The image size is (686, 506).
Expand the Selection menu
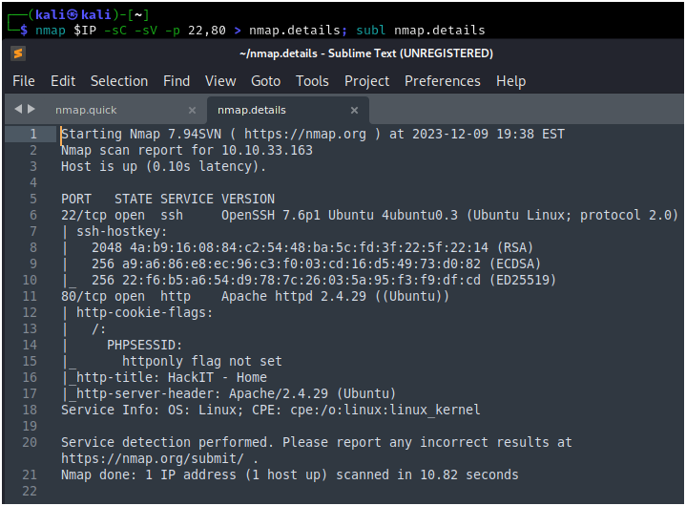coord(119,81)
